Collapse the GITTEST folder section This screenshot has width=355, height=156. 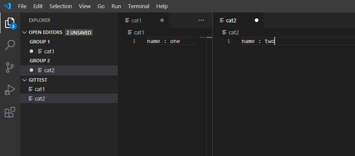pyautogui.click(x=24, y=80)
